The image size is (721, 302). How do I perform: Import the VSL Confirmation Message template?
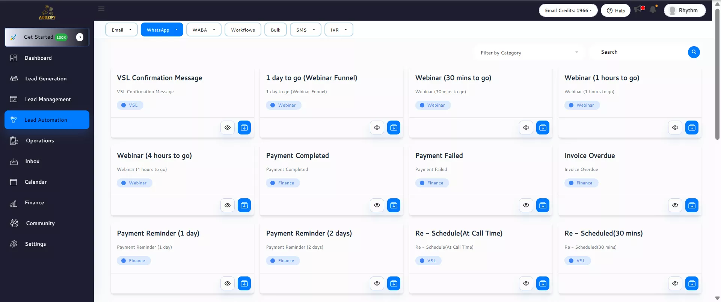point(244,128)
